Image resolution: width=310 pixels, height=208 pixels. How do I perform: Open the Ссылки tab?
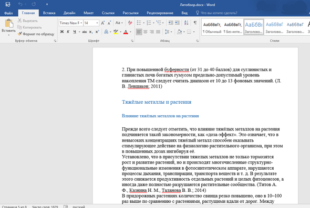tap(108, 13)
